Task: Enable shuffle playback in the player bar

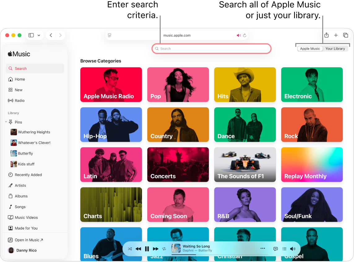Action: tap(130, 249)
